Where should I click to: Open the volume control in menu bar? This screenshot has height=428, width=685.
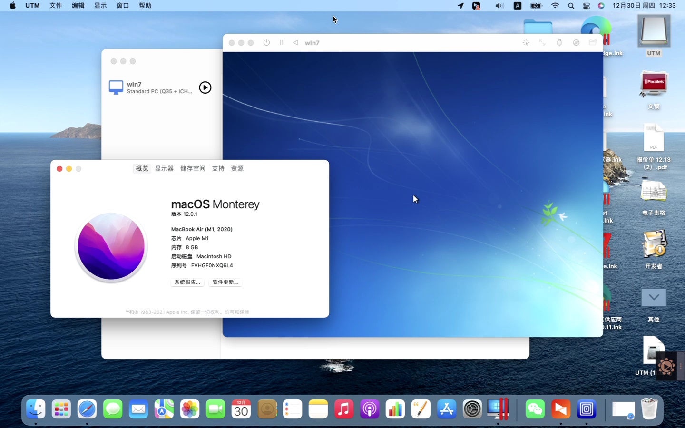pyautogui.click(x=499, y=6)
